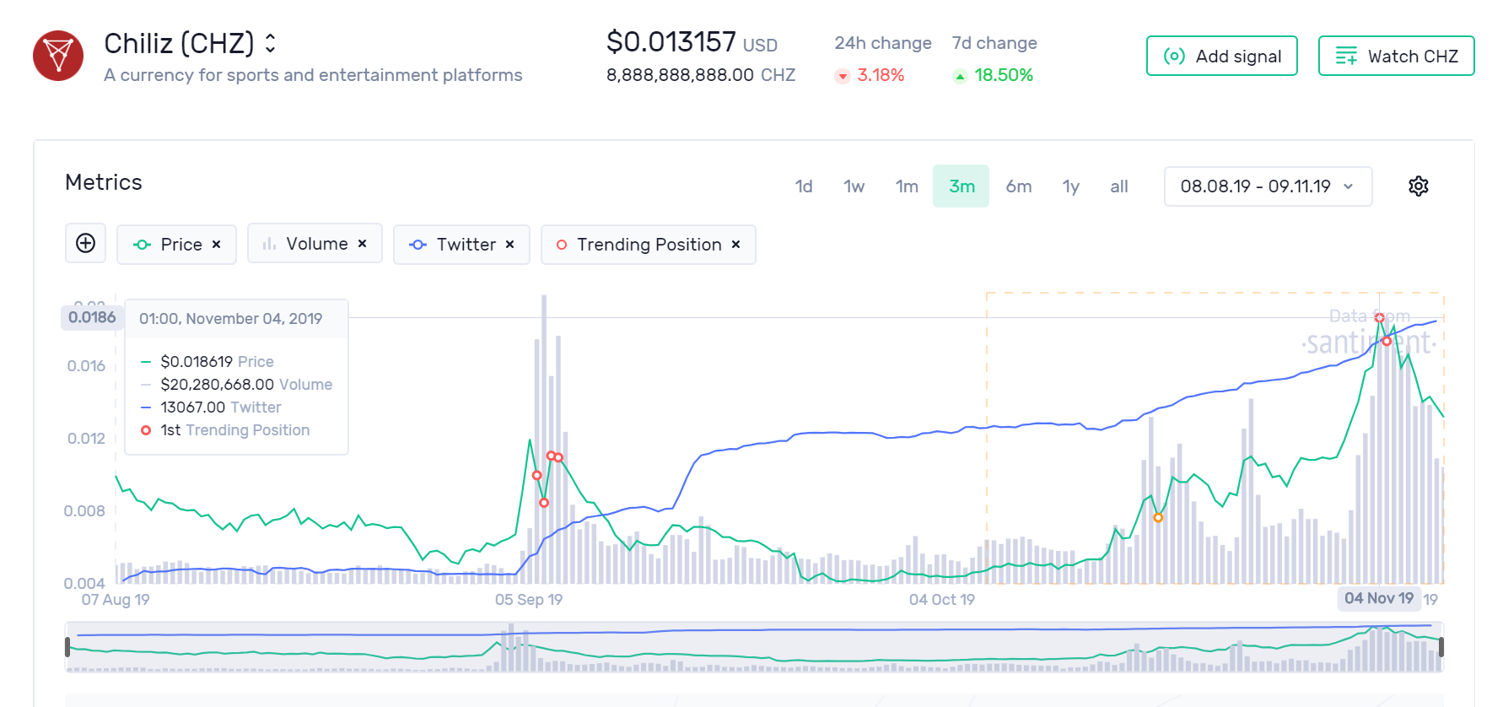Toggle the Trending Position metric chip

tap(648, 245)
